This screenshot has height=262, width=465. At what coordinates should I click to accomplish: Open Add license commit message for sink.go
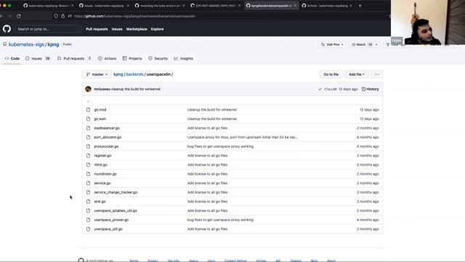(207, 202)
